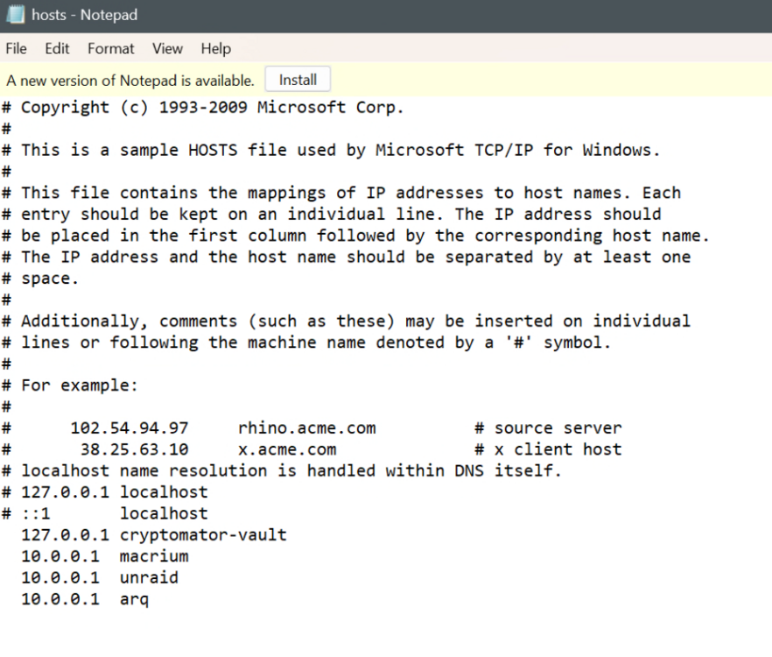Click the 10.0.0.1 address before macrium
The height and width of the screenshot is (657, 772).
(60, 556)
